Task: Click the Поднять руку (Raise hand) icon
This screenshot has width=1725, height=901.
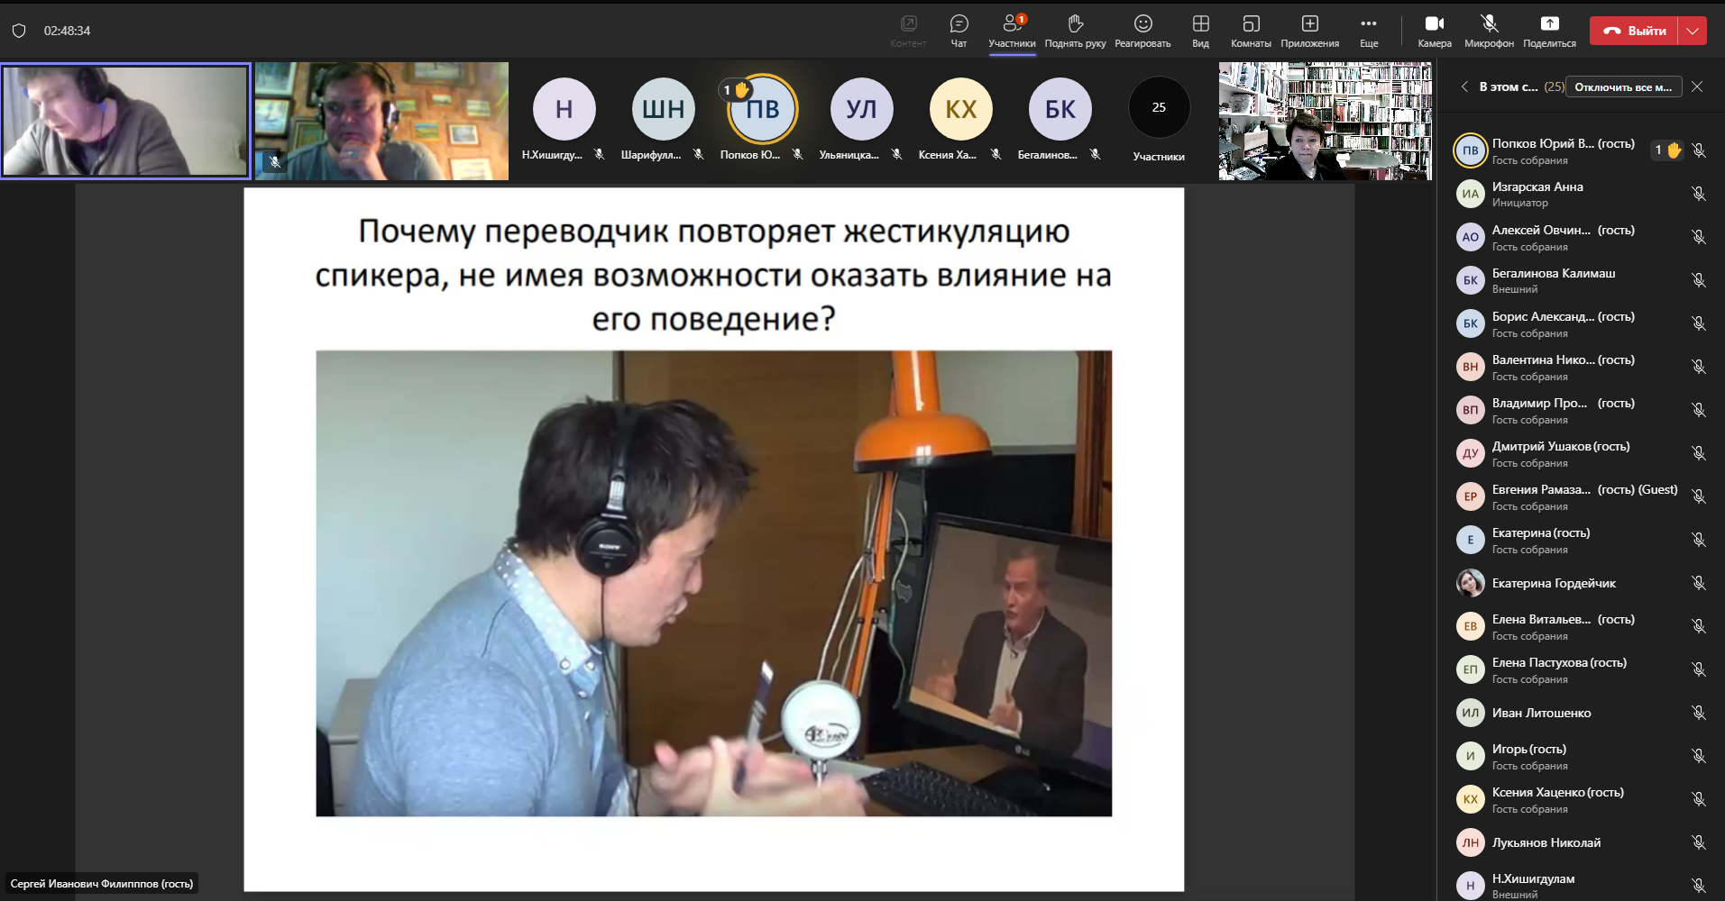Action: click(x=1075, y=24)
